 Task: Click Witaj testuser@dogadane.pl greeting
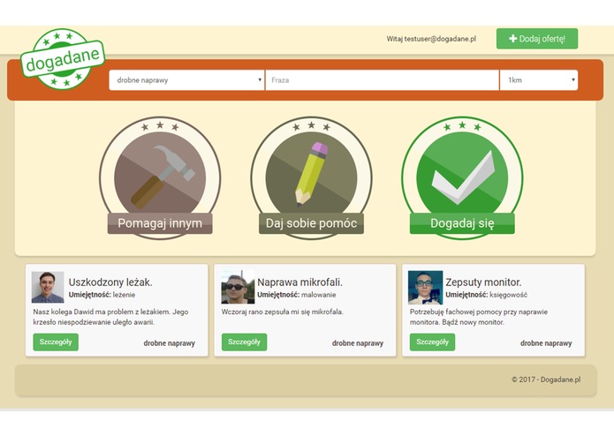click(431, 39)
